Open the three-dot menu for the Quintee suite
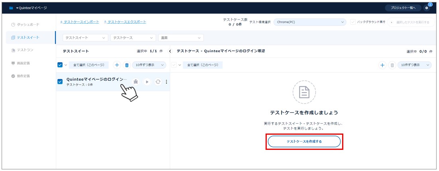439x171 pixels. (166, 82)
